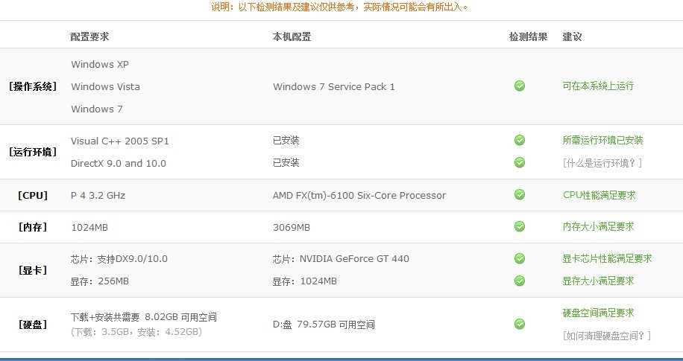The height and width of the screenshot is (361, 683).
Task: Click the [硬盘] row label
Action: [33, 325]
